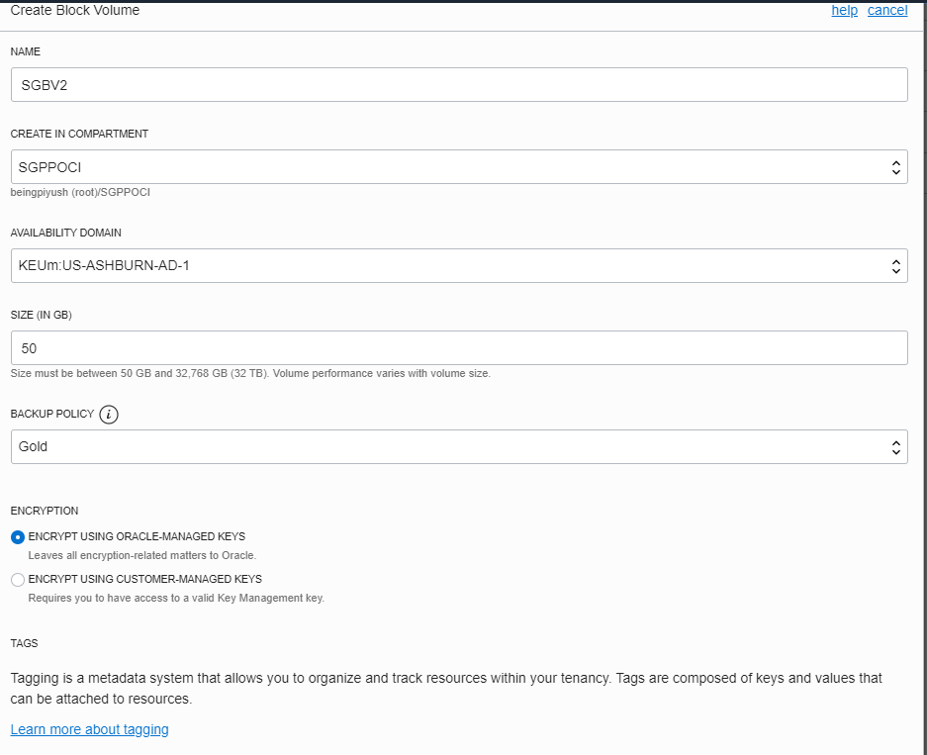Click the beingpiyush root compartment path text
Image resolution: width=927 pixels, height=755 pixels.
point(80,192)
